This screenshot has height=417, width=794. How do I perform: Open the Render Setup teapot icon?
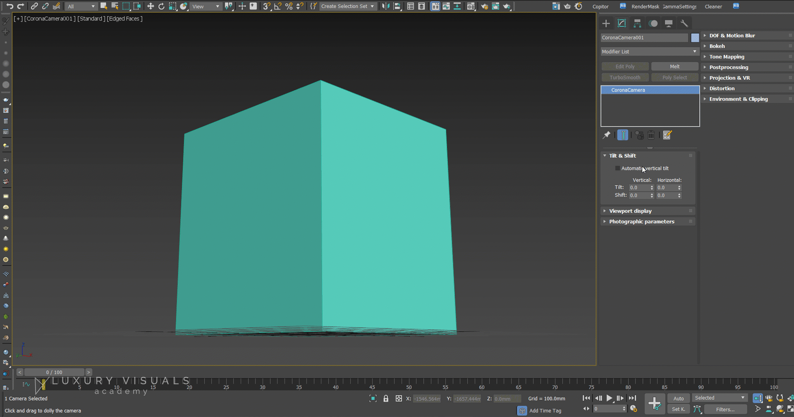[x=484, y=6]
